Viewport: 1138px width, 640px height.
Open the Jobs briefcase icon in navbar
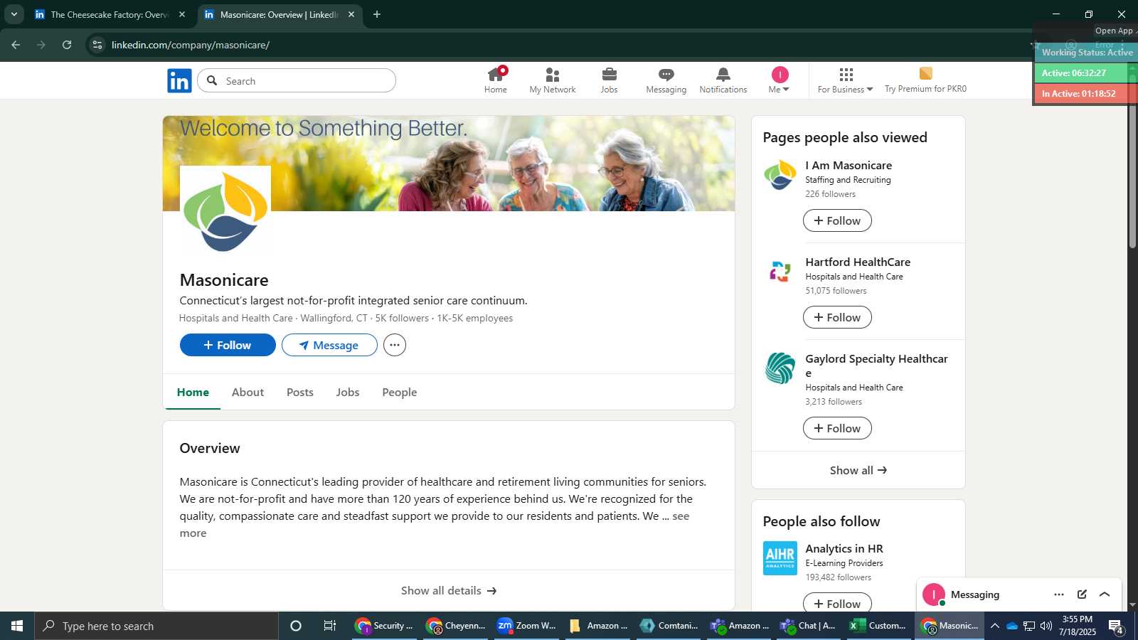pyautogui.click(x=610, y=80)
